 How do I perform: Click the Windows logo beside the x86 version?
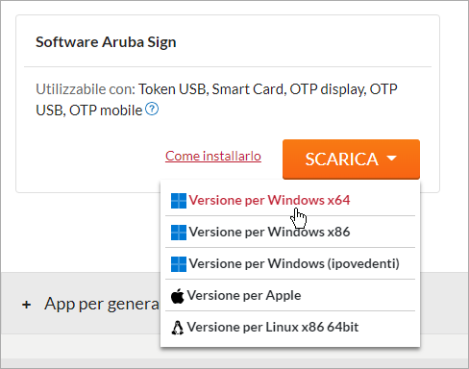(x=179, y=233)
